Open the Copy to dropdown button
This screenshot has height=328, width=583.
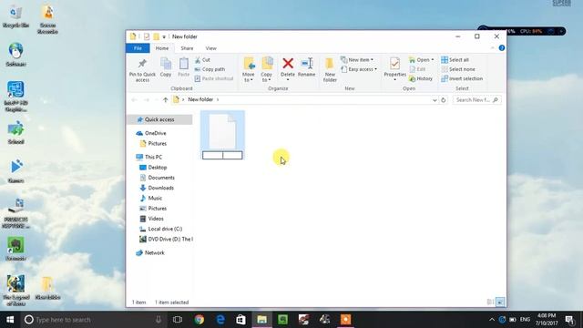(x=267, y=70)
